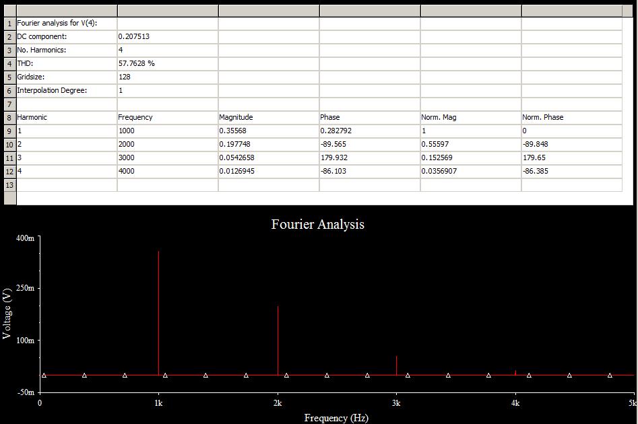Click the Norm. Mag cell 0.152569
The height and width of the screenshot is (424, 638).
coord(470,157)
